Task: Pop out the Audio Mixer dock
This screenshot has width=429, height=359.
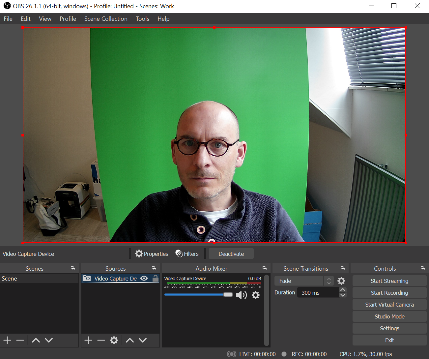Action: (x=265, y=268)
